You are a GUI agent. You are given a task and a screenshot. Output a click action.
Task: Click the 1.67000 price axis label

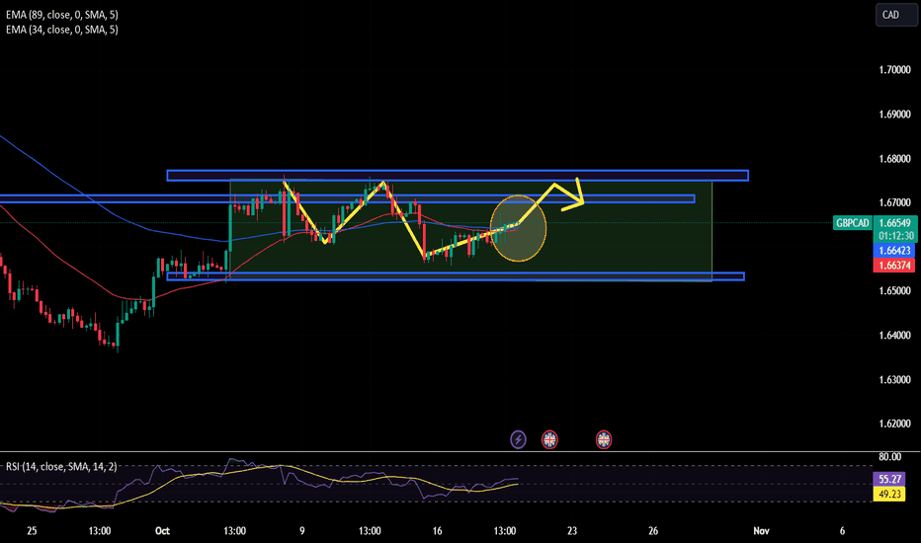[x=894, y=202]
